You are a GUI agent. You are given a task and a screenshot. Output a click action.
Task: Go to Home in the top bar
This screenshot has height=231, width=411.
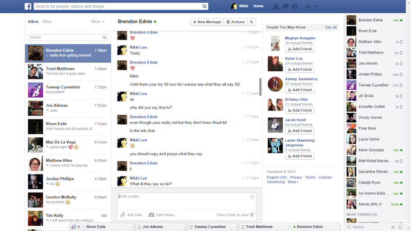coord(258,6)
